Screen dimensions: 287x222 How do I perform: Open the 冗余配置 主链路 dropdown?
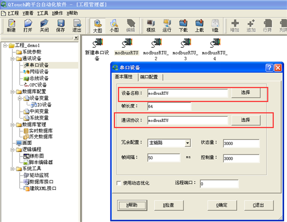(188, 143)
